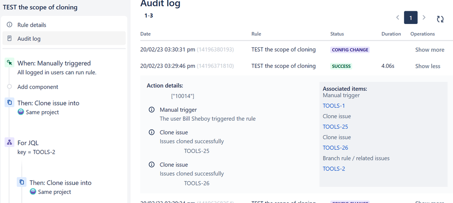Go to next audit log page
The height and width of the screenshot is (203, 453).
tap(424, 18)
